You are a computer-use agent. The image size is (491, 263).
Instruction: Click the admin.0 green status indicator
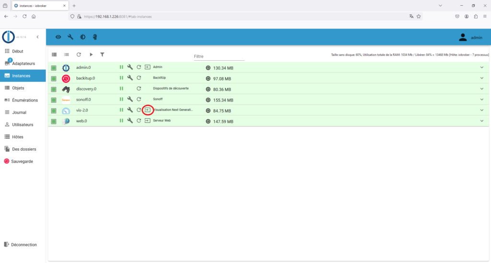tap(54, 68)
